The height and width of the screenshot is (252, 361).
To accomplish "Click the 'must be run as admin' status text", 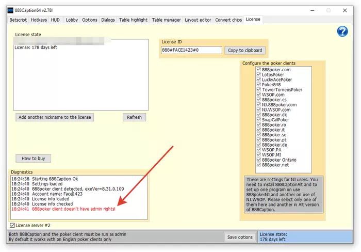I will 68,234.
